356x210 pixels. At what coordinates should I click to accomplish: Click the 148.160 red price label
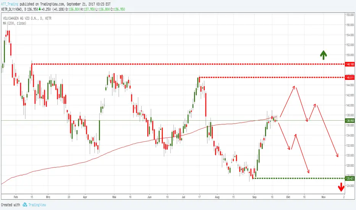pyautogui.click(x=350, y=64)
